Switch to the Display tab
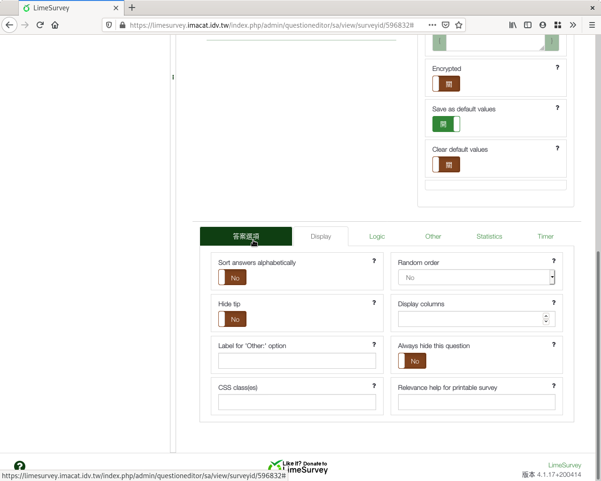601x481 pixels. point(321,236)
